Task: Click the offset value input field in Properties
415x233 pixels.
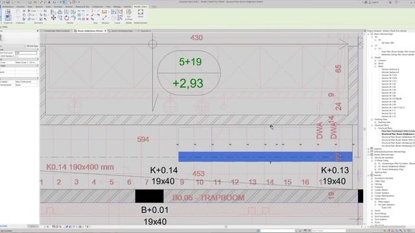Action: (x=26, y=53)
